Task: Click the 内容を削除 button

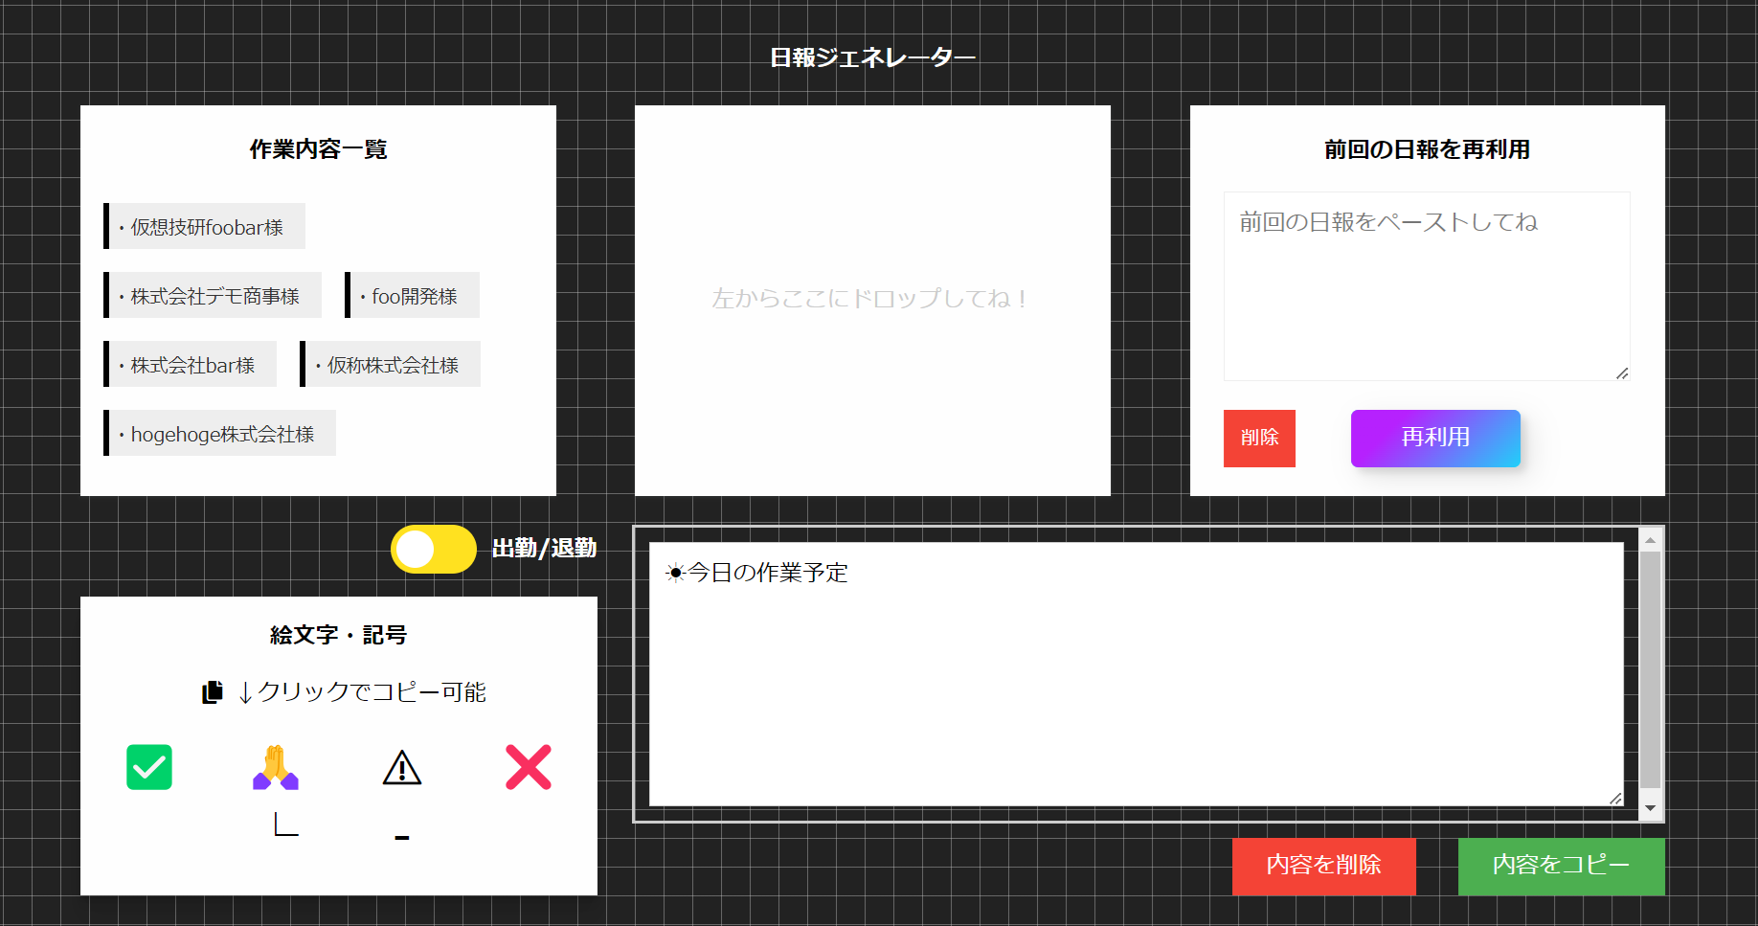Action: tap(1323, 866)
